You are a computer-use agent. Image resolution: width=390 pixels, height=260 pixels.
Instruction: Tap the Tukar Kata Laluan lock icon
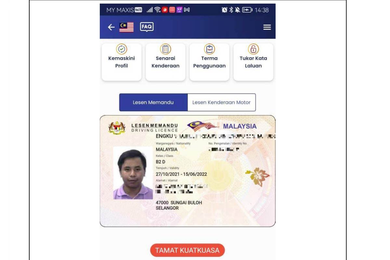coord(253,49)
